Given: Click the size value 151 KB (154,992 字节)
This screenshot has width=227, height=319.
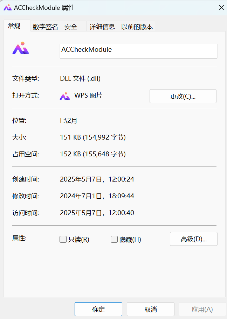Looking at the screenshot, I should (93, 137).
